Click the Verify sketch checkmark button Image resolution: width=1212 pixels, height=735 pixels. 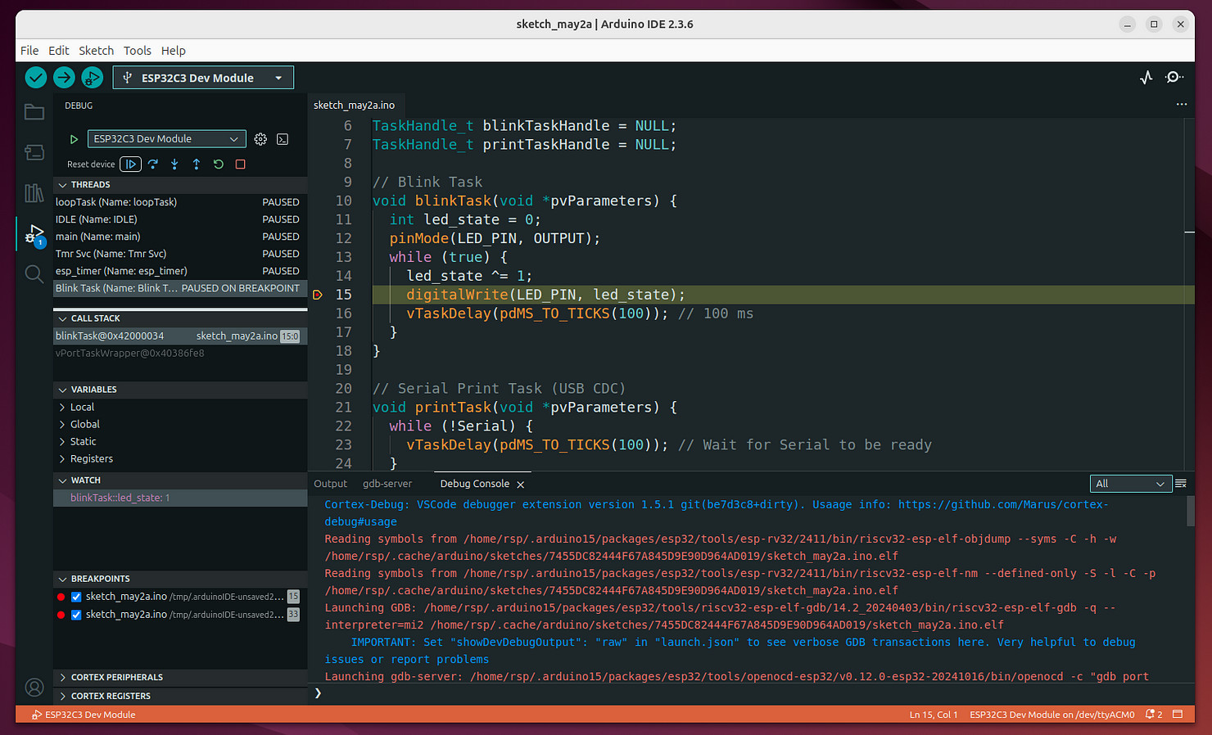[x=36, y=78]
